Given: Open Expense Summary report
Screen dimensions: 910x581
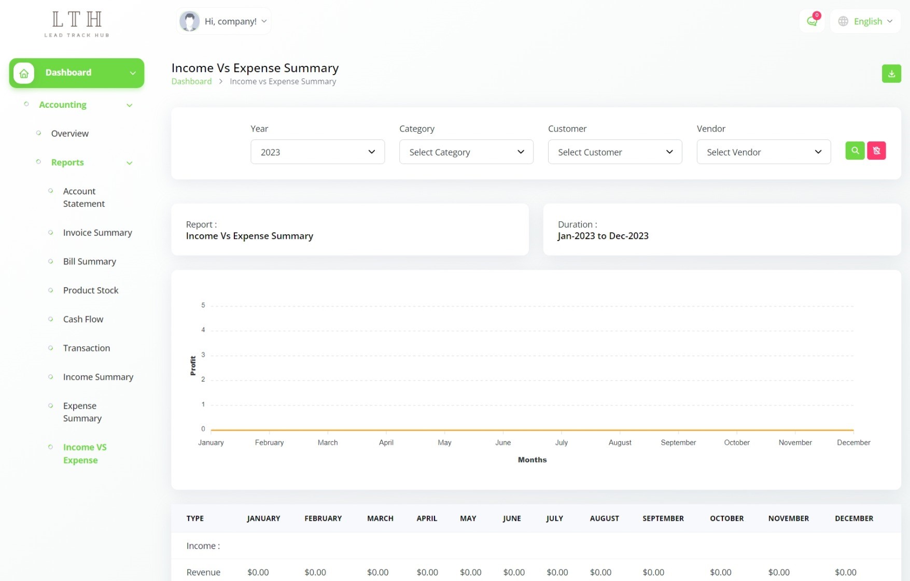Looking at the screenshot, I should tap(82, 412).
